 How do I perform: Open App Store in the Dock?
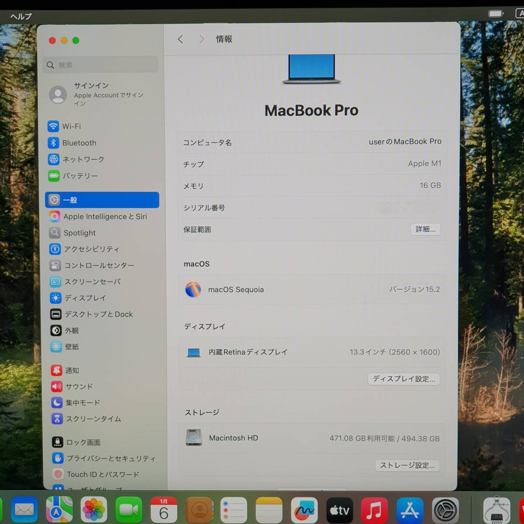pyautogui.click(x=410, y=510)
